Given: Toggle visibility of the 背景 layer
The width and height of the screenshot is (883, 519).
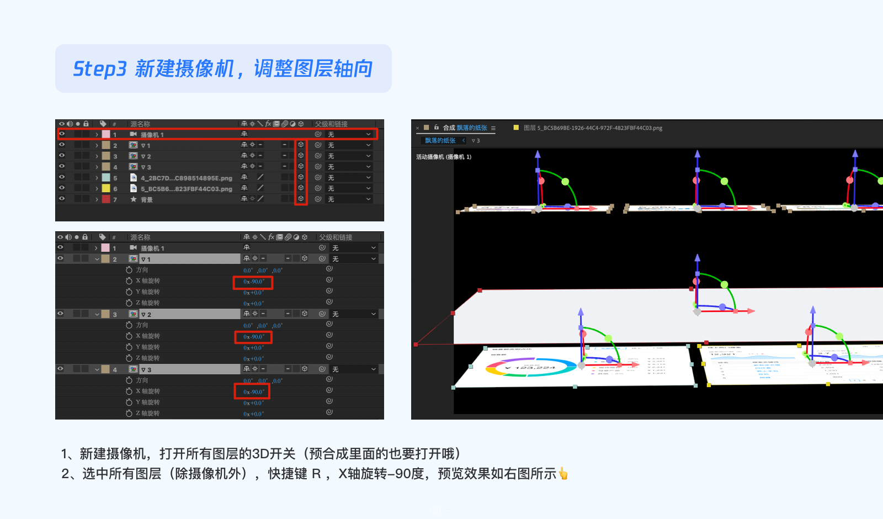Looking at the screenshot, I should [x=62, y=199].
